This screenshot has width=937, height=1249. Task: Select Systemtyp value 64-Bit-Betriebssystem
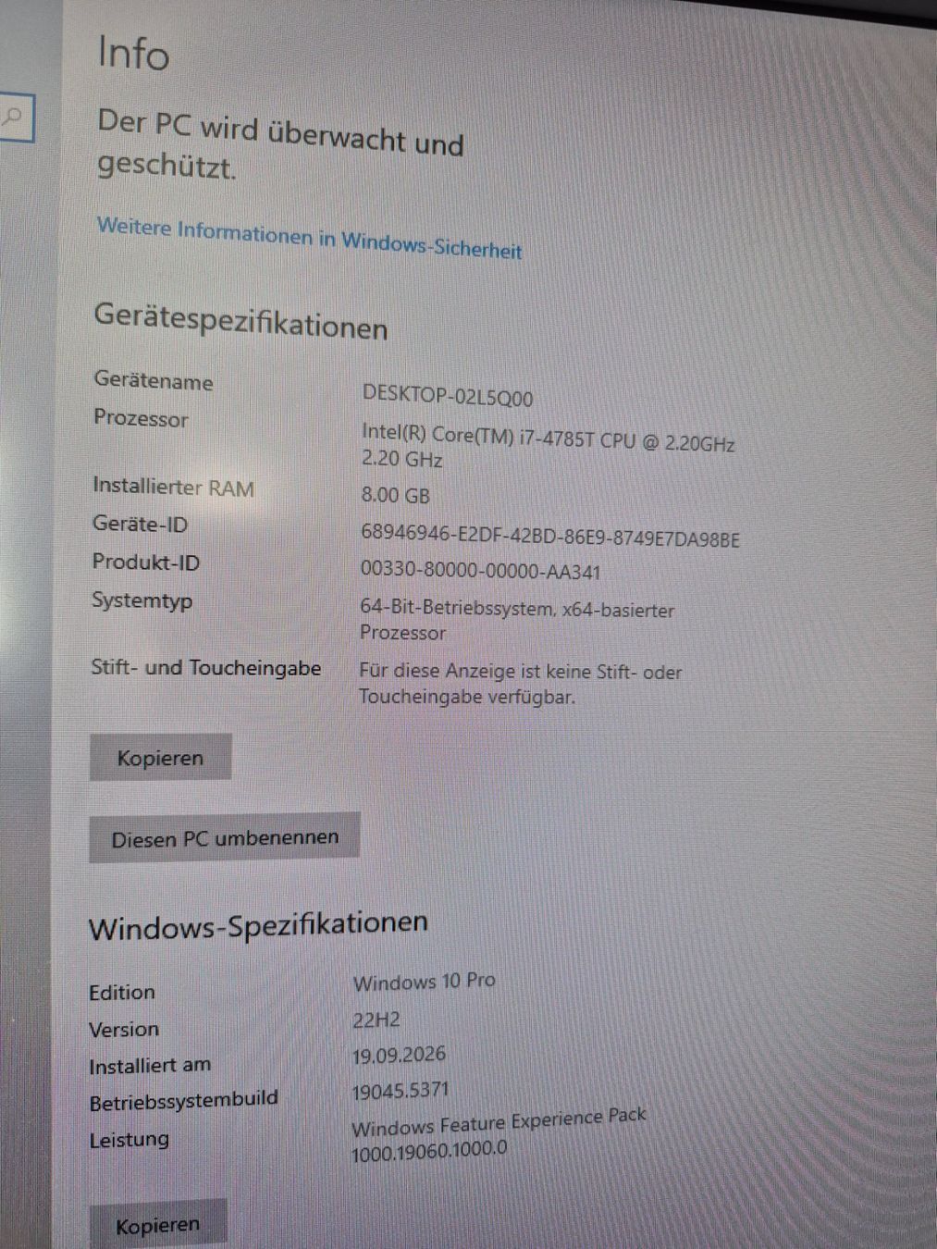coord(516,621)
